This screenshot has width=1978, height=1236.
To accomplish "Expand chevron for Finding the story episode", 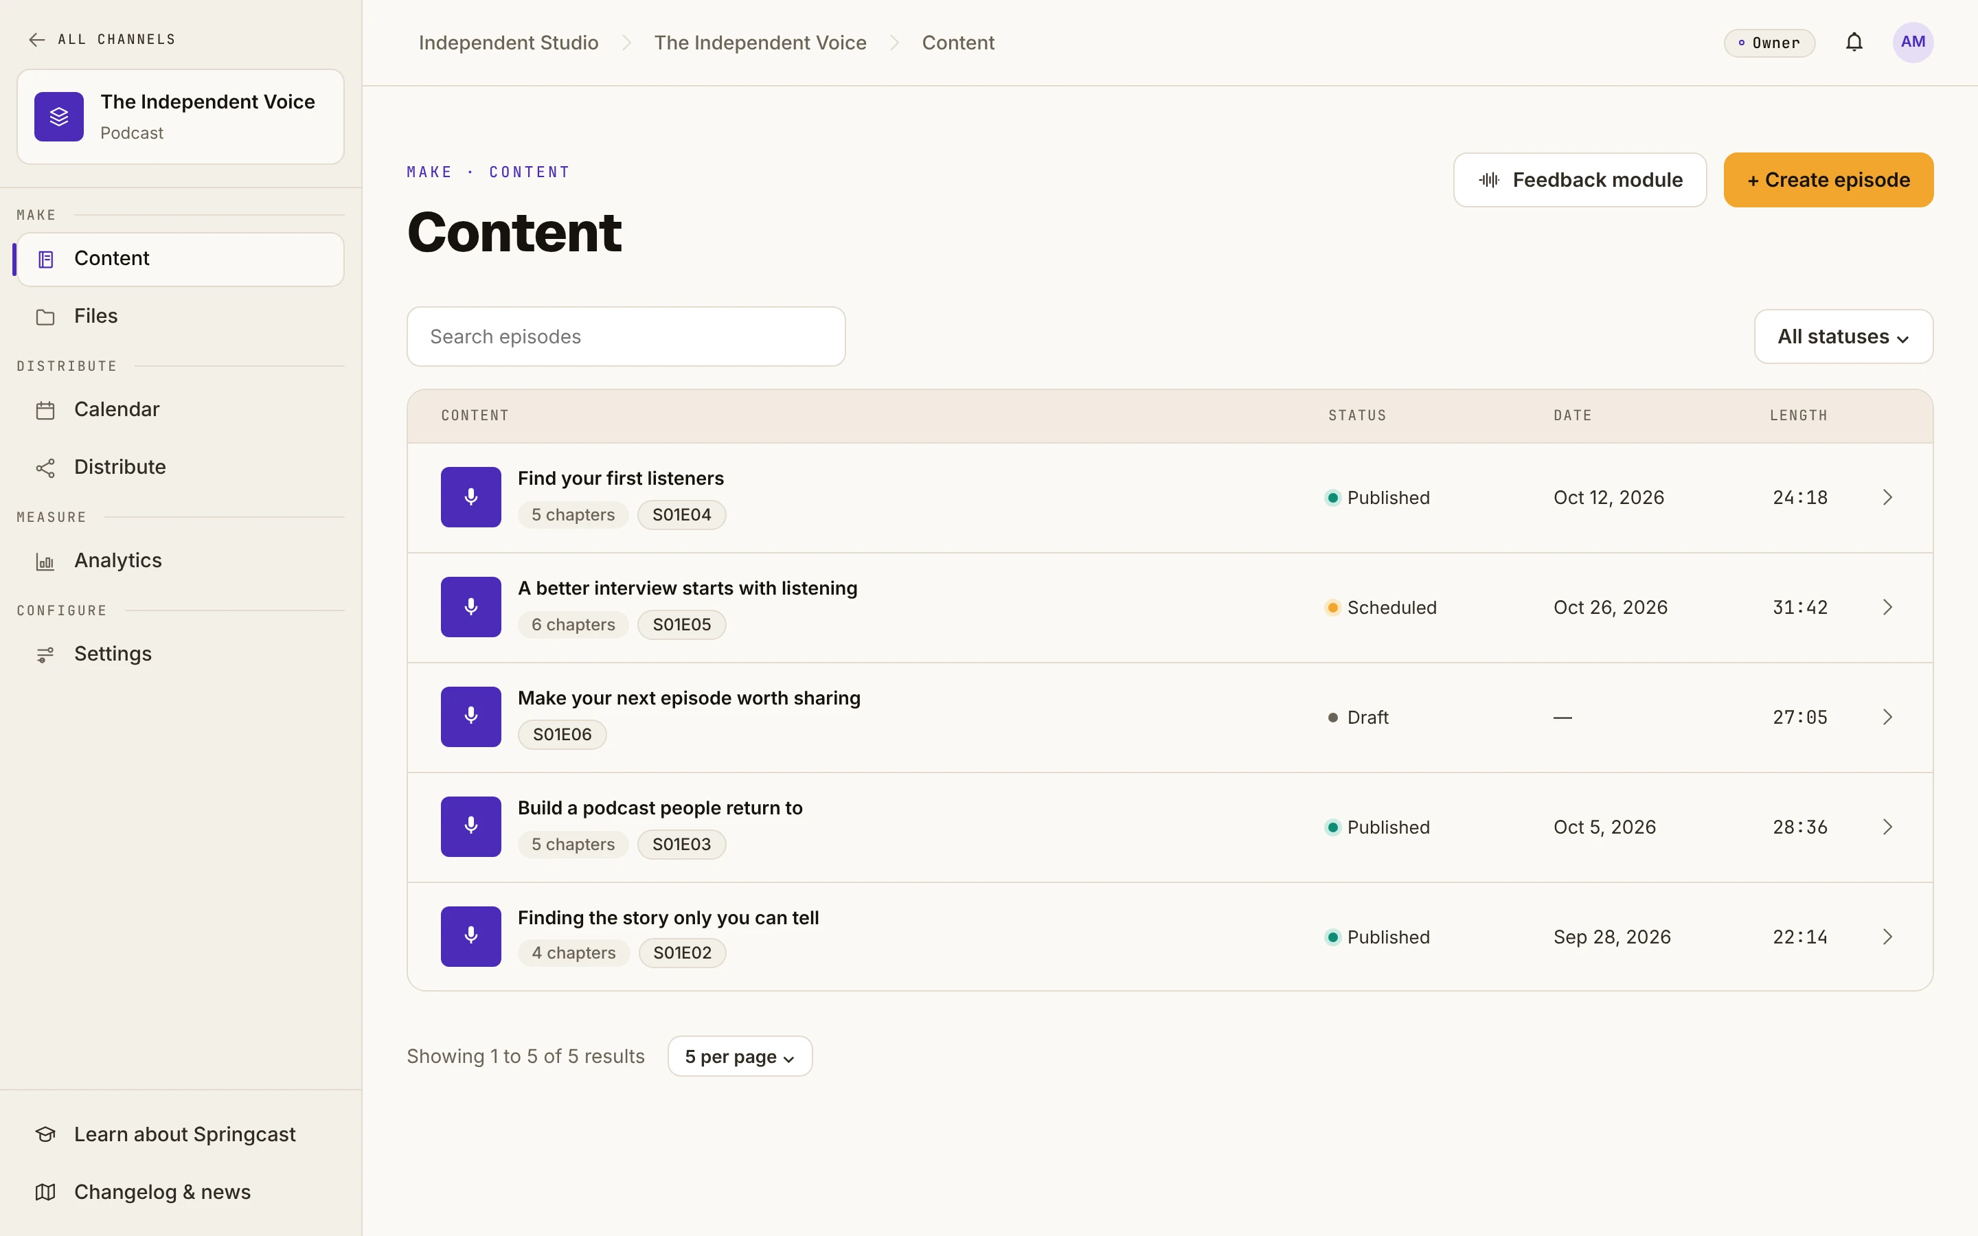I will 1887,937.
